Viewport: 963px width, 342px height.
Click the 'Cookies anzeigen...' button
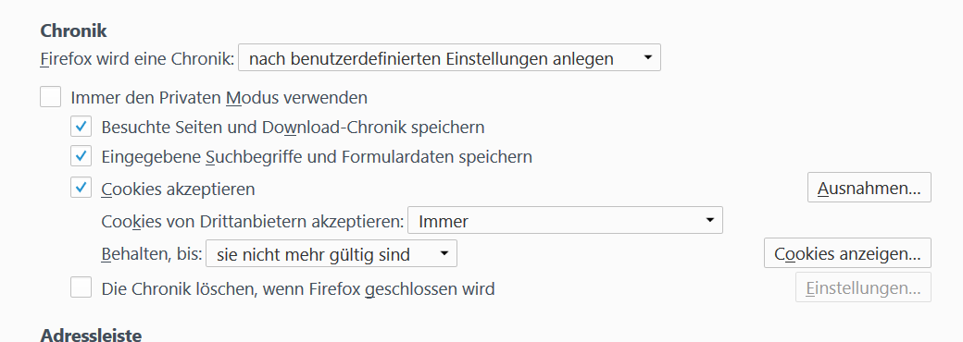tap(847, 253)
